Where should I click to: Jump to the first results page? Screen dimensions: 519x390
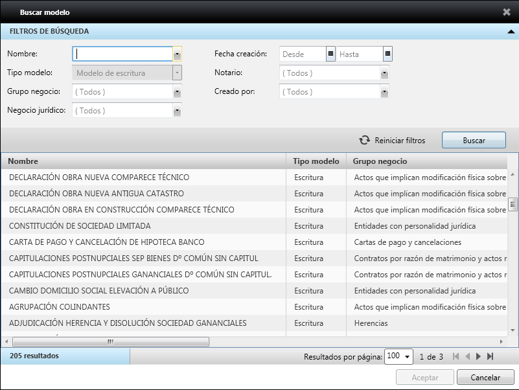coord(456,356)
